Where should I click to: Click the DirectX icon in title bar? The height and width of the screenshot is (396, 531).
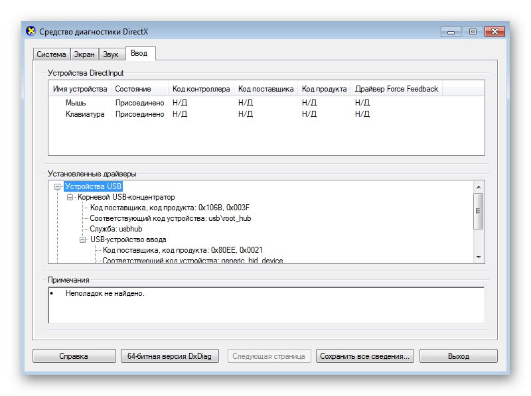pyautogui.click(x=31, y=31)
